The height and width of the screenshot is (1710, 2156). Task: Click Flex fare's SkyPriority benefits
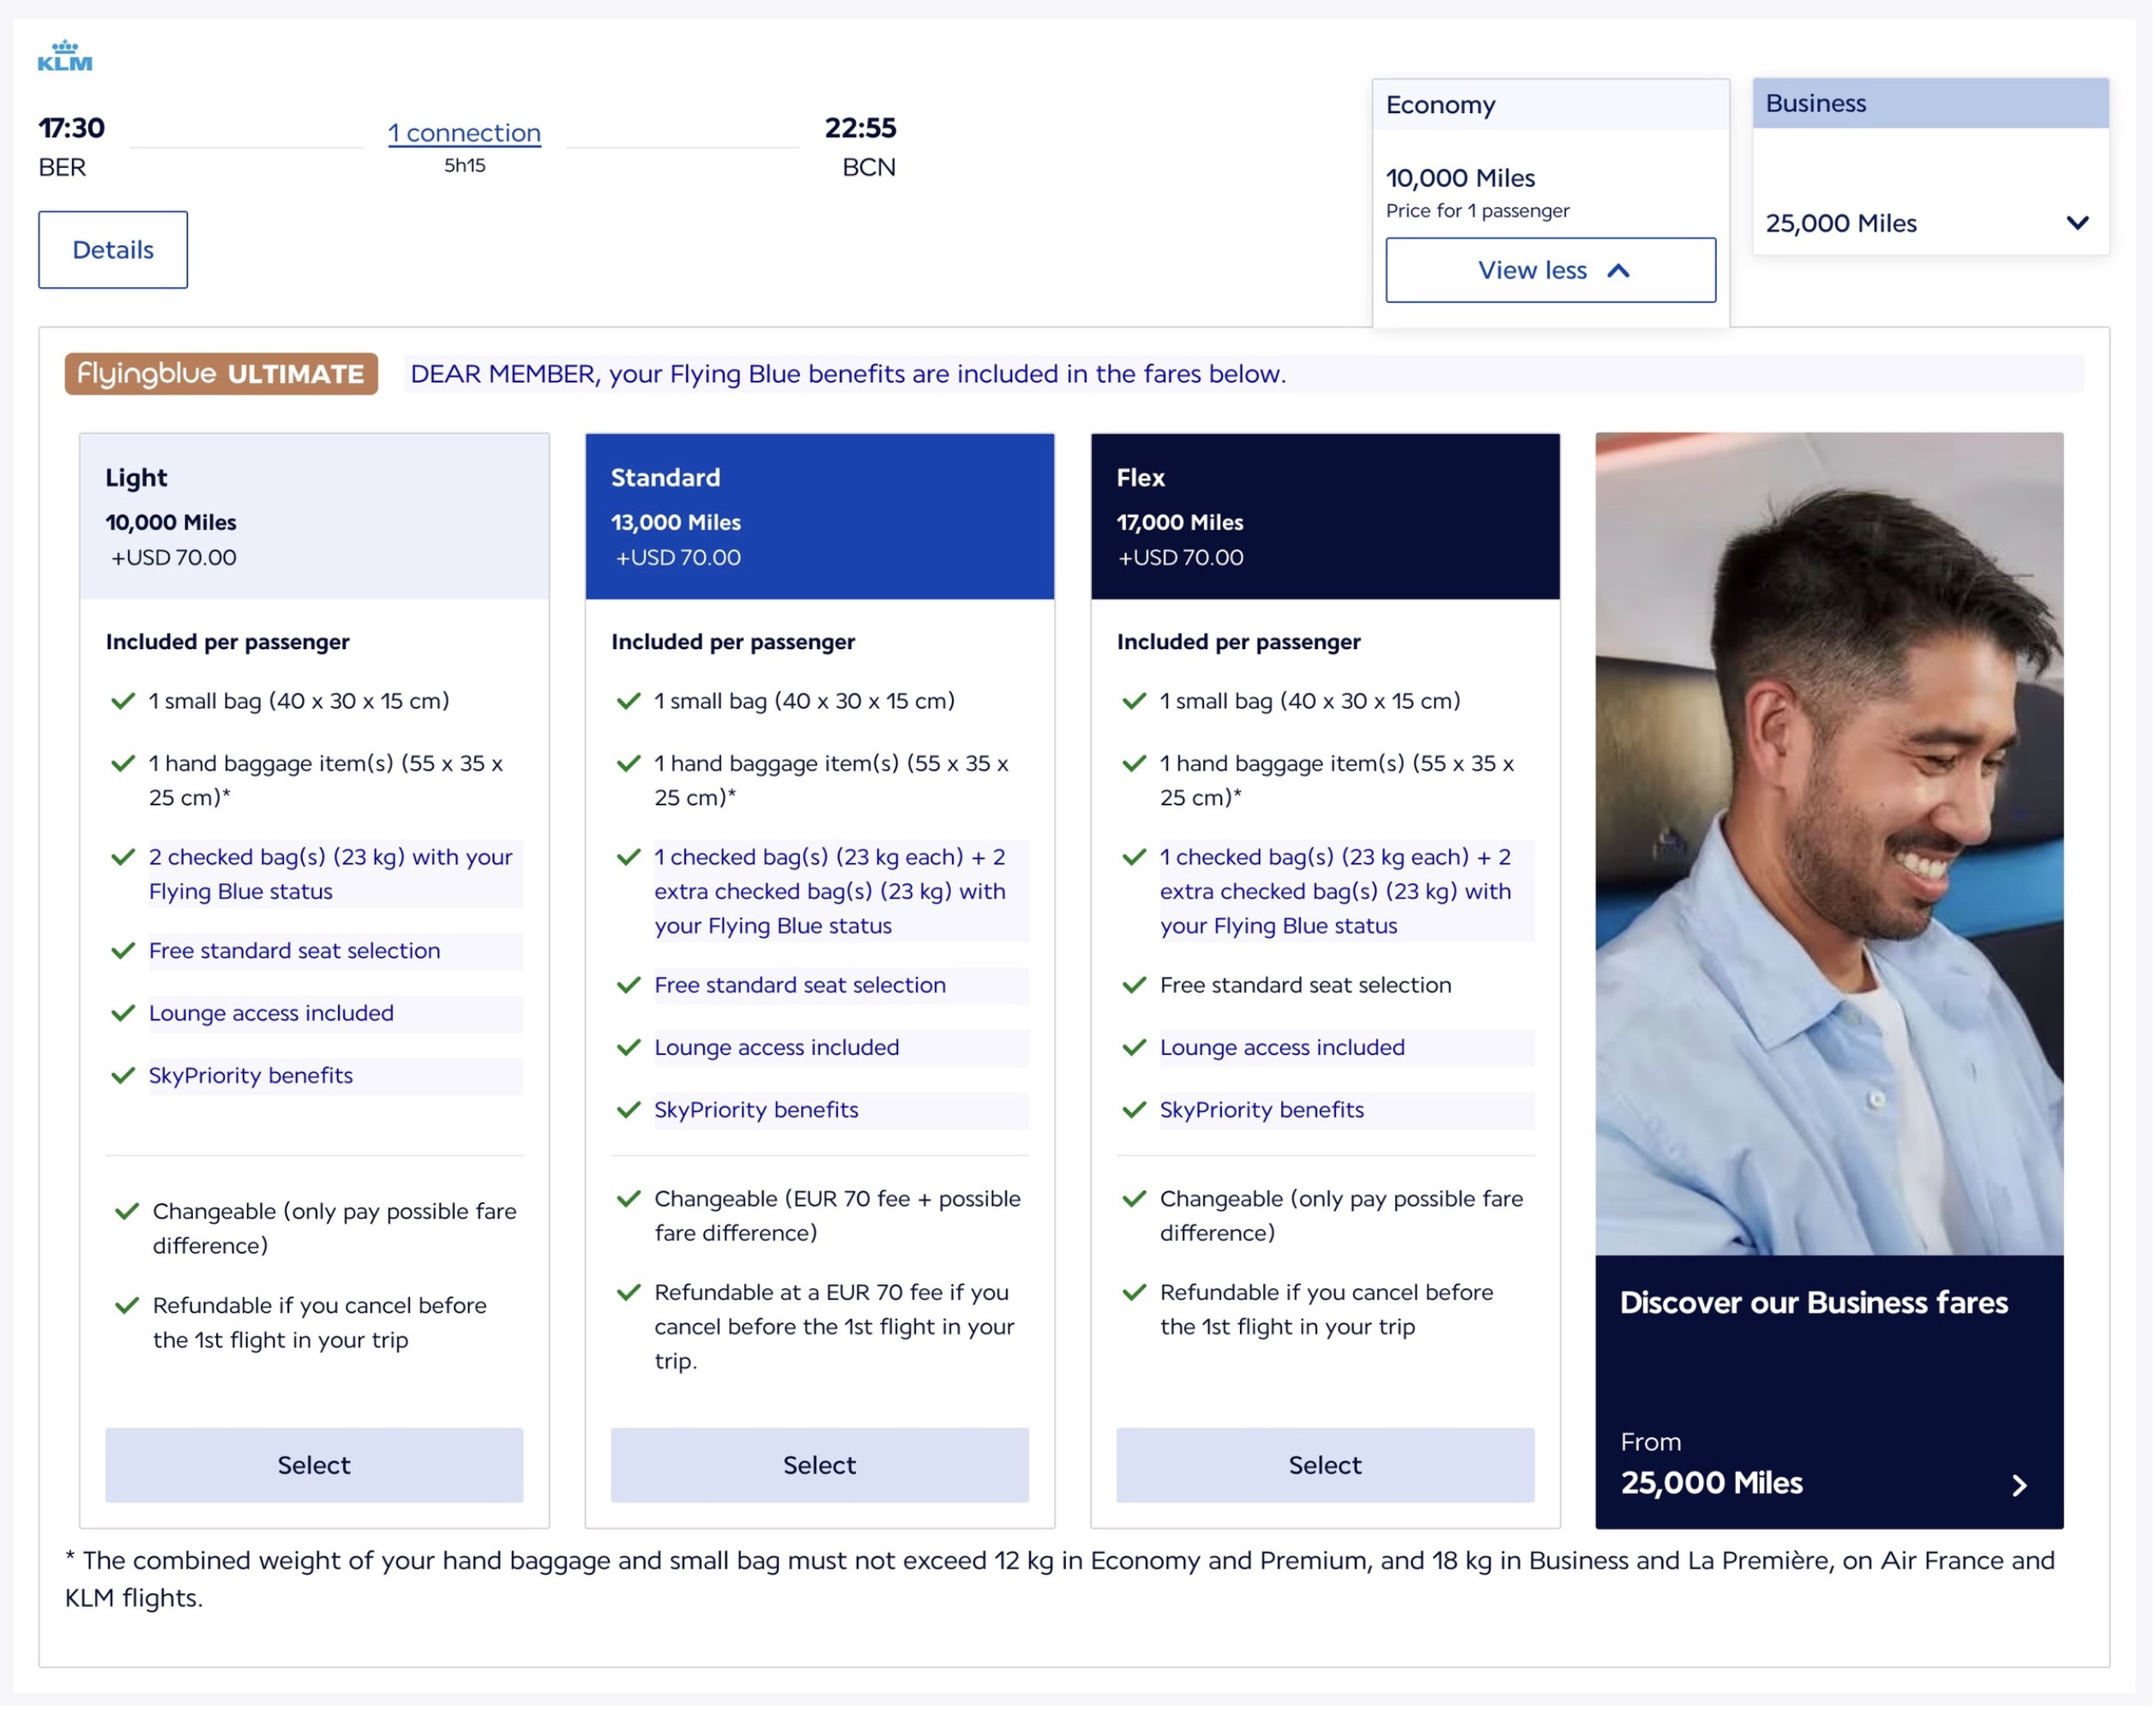1263,1111
